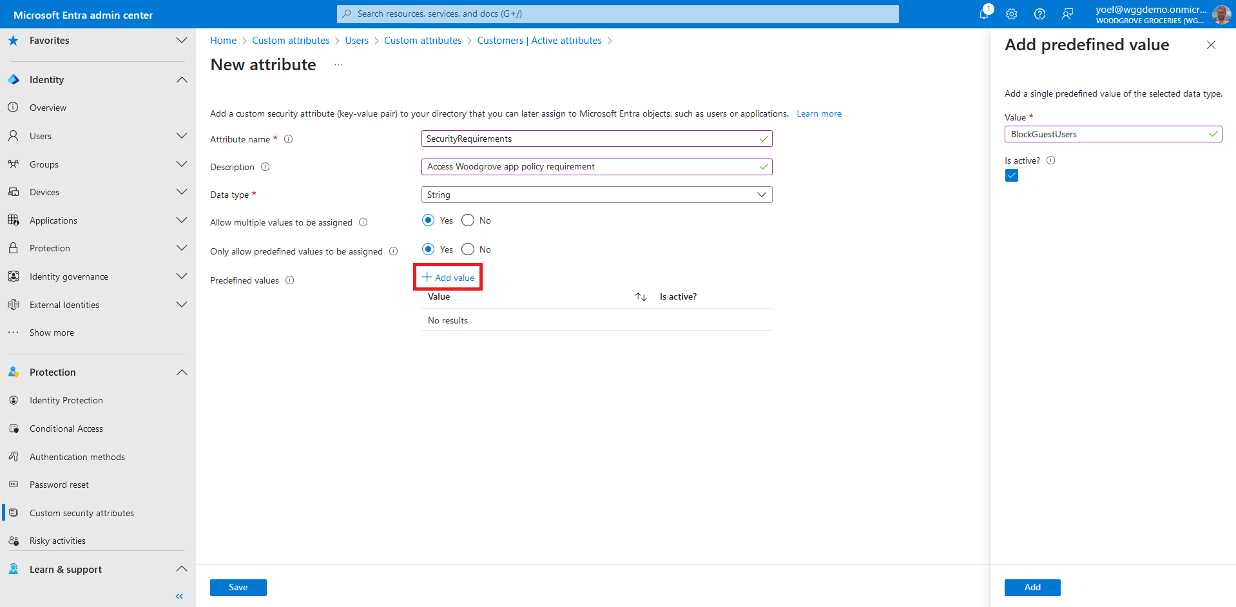This screenshot has height=607, width=1236.
Task: Sort the Value column using arrows icon
Action: click(x=641, y=297)
